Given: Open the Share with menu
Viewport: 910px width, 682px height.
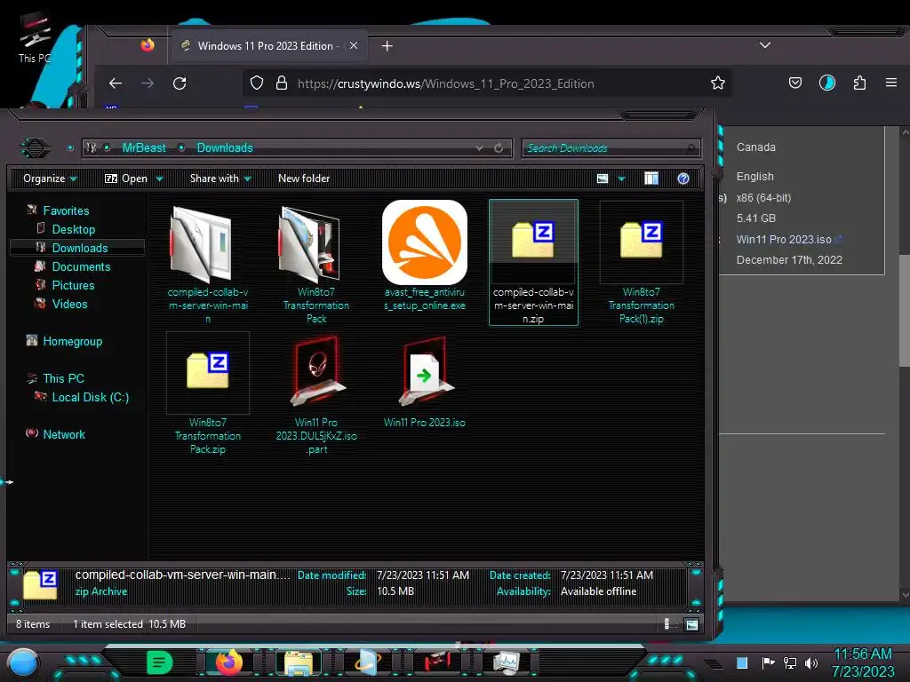Looking at the screenshot, I should tap(220, 178).
